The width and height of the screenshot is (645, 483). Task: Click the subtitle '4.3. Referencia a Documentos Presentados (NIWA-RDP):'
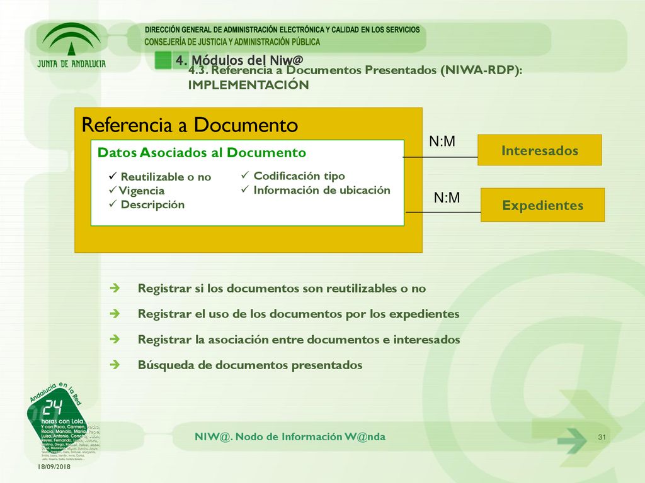(x=355, y=70)
